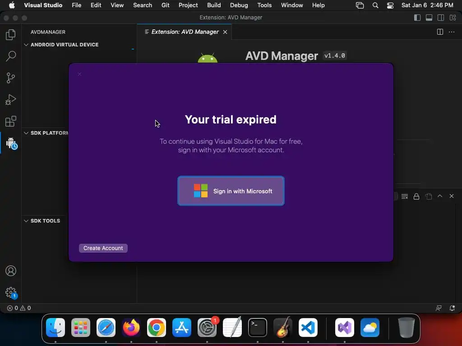
Task: Click the AVD Manager extension title
Action: coord(282,56)
